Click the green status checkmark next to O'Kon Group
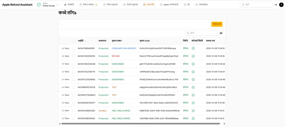The image size is (285, 127). pos(39,5)
